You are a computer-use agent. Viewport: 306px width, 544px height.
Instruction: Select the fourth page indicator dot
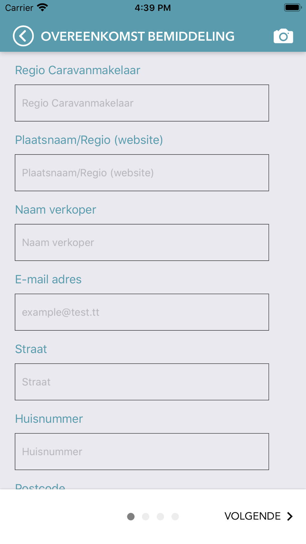tap(175, 516)
